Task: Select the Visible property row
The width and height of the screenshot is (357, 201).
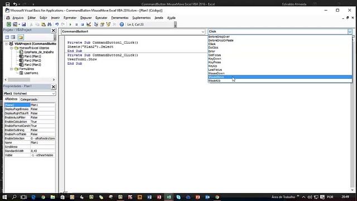Action: [30, 155]
